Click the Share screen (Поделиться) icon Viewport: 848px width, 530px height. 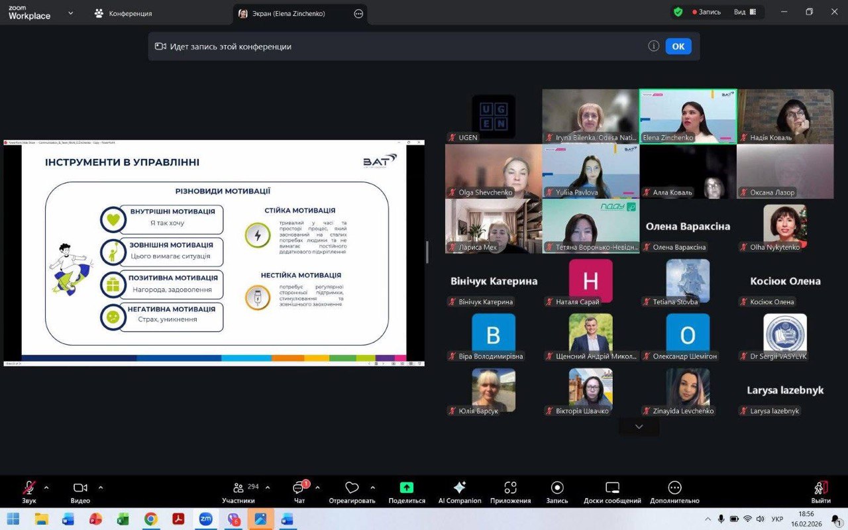coord(407,488)
